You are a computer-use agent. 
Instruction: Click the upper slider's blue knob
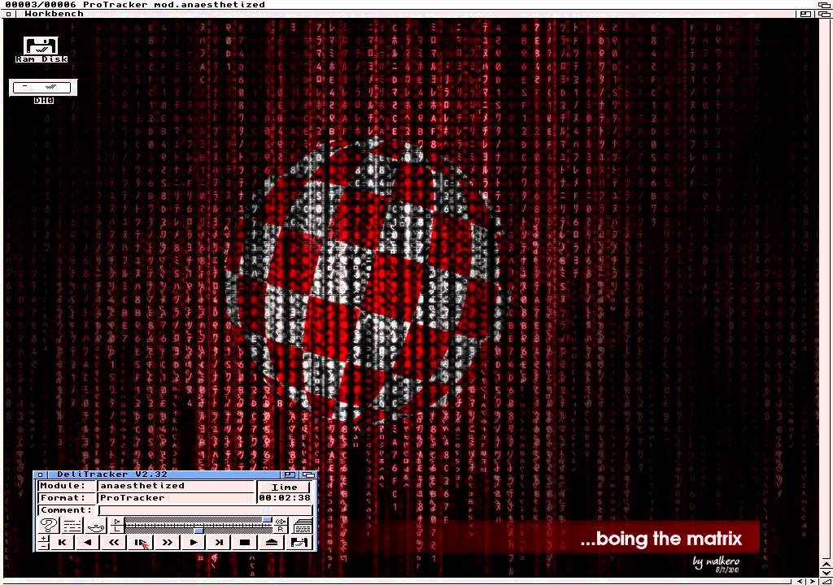(x=267, y=520)
